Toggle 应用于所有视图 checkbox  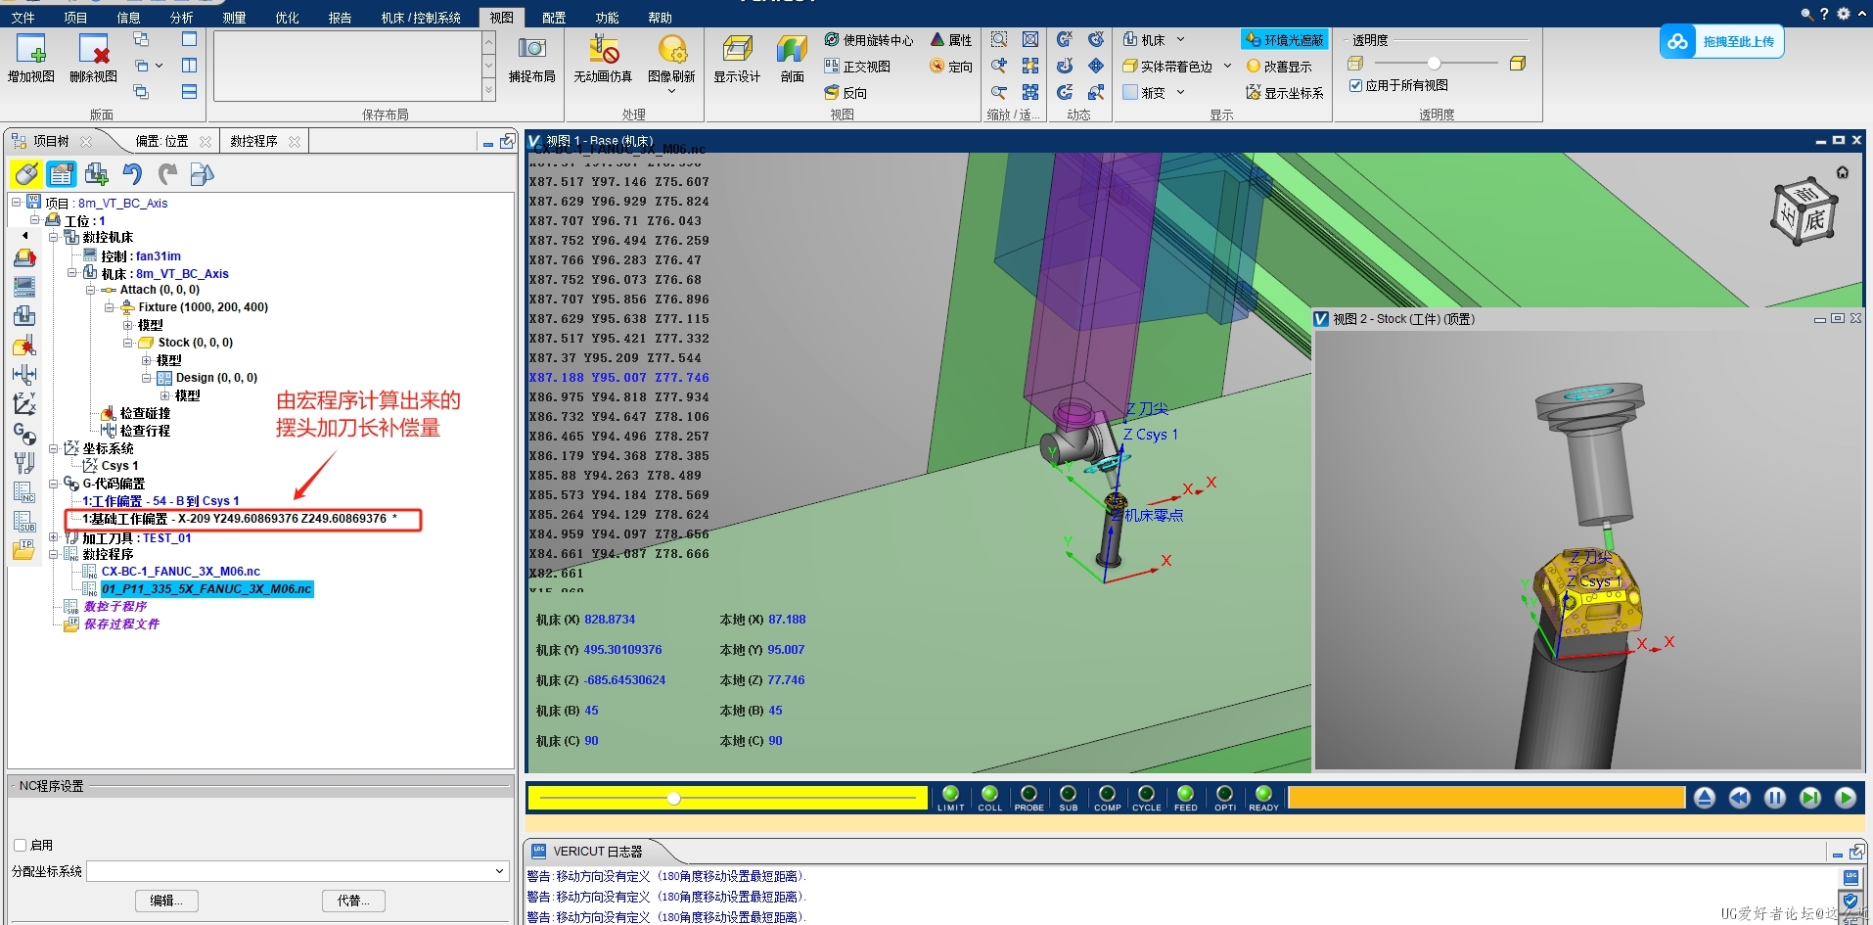(1355, 85)
